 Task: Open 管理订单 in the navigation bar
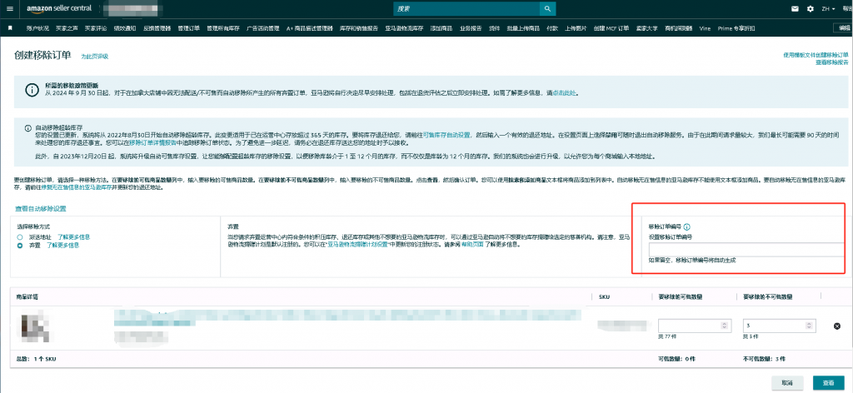189,28
